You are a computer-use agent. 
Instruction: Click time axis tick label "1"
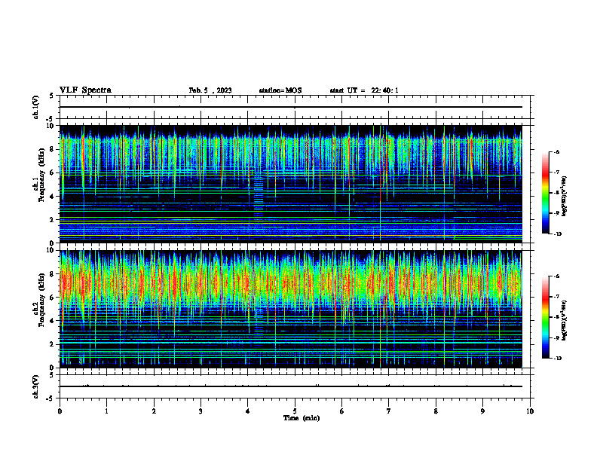pos(106,411)
